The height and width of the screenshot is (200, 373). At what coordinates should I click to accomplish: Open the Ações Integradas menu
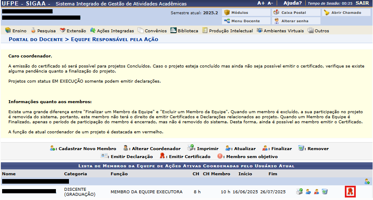pos(112,31)
